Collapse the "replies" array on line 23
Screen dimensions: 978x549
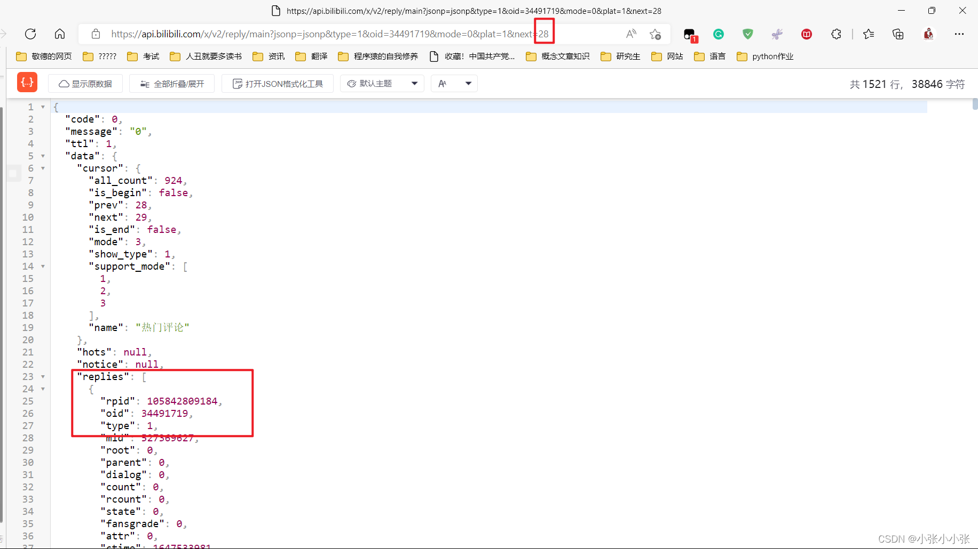click(x=43, y=377)
